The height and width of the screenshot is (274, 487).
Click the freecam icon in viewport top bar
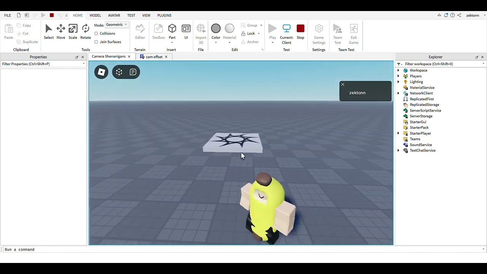point(119,72)
